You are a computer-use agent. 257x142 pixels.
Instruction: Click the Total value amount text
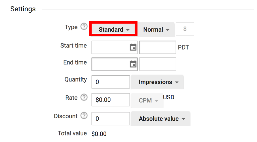coord(99,134)
